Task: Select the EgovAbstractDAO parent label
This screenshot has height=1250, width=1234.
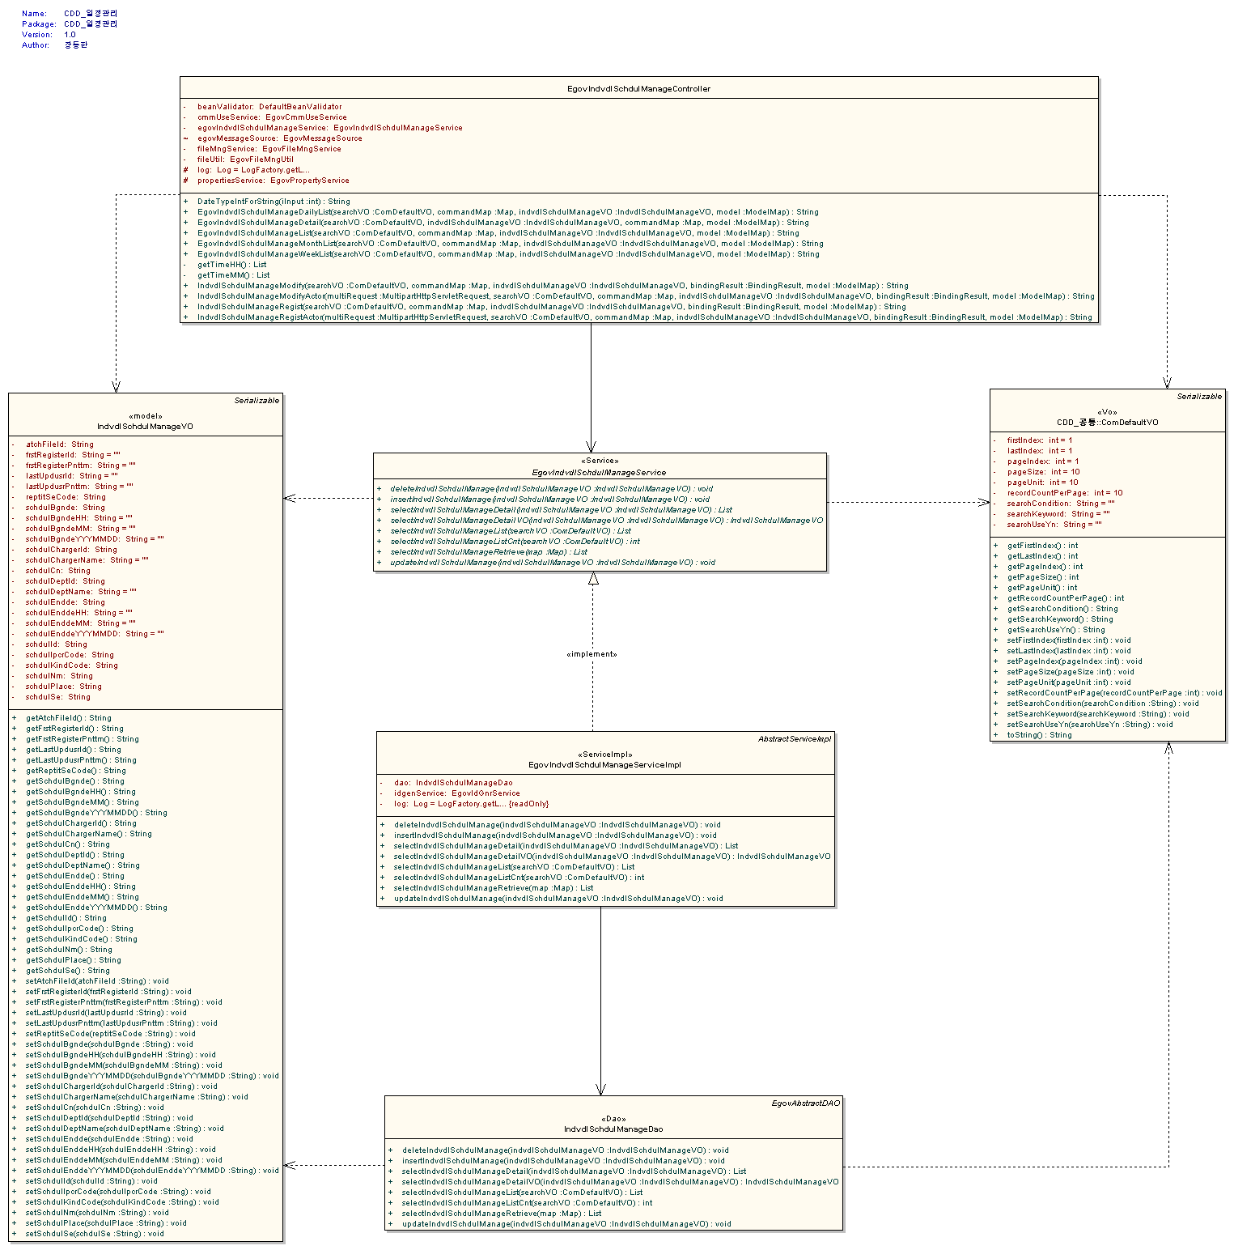Action: tap(805, 1103)
